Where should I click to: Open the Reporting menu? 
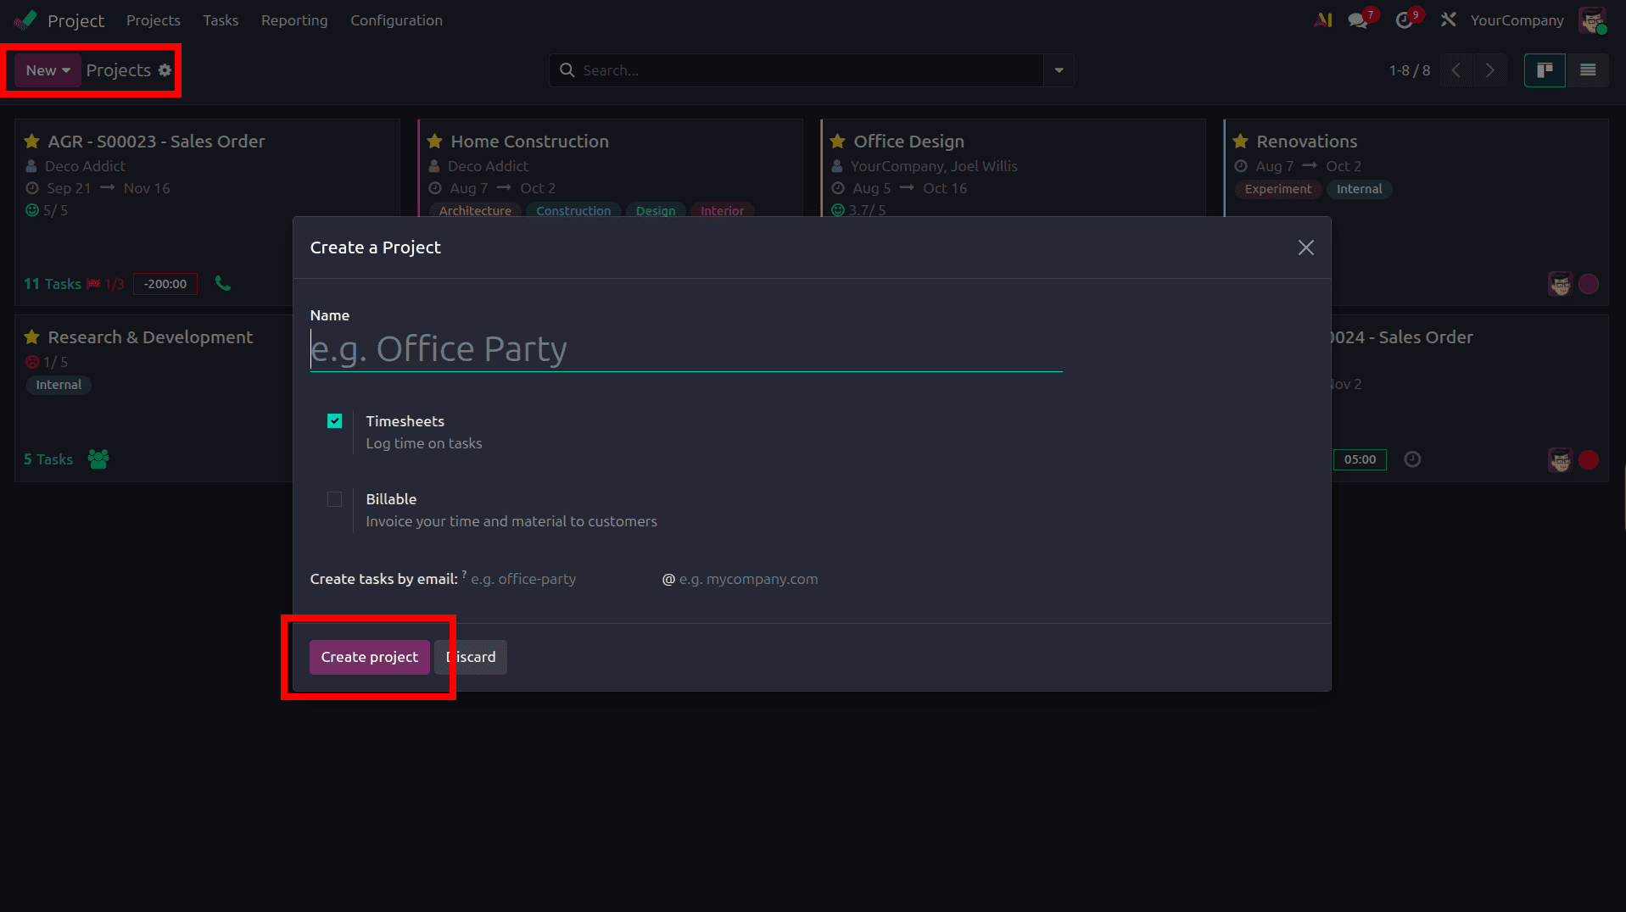294,20
